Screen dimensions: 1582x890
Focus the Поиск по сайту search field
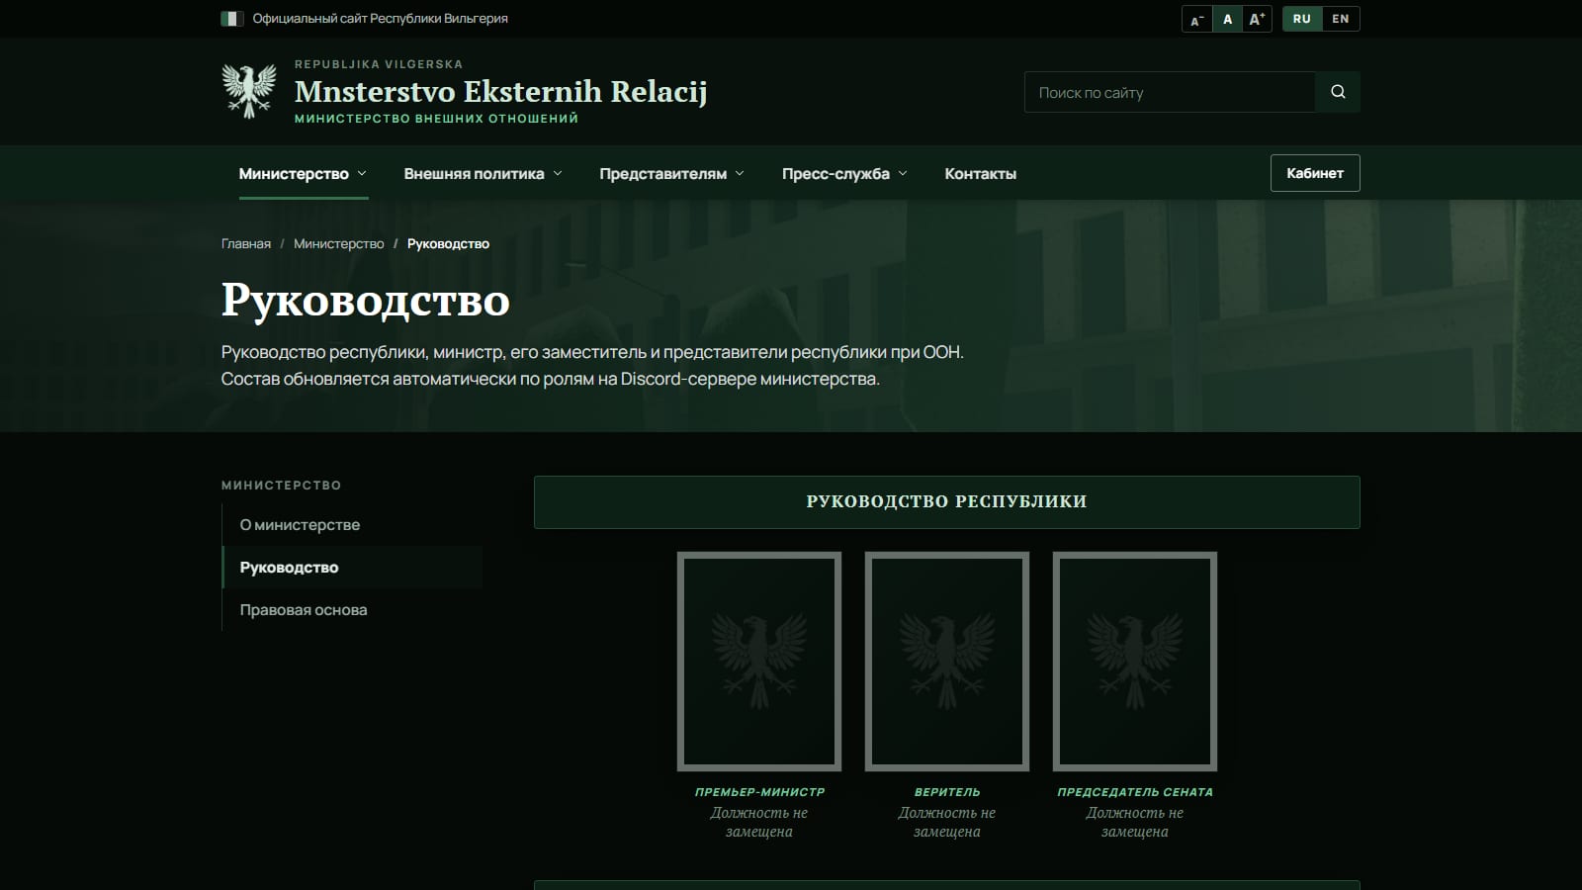pyautogui.click(x=1170, y=92)
